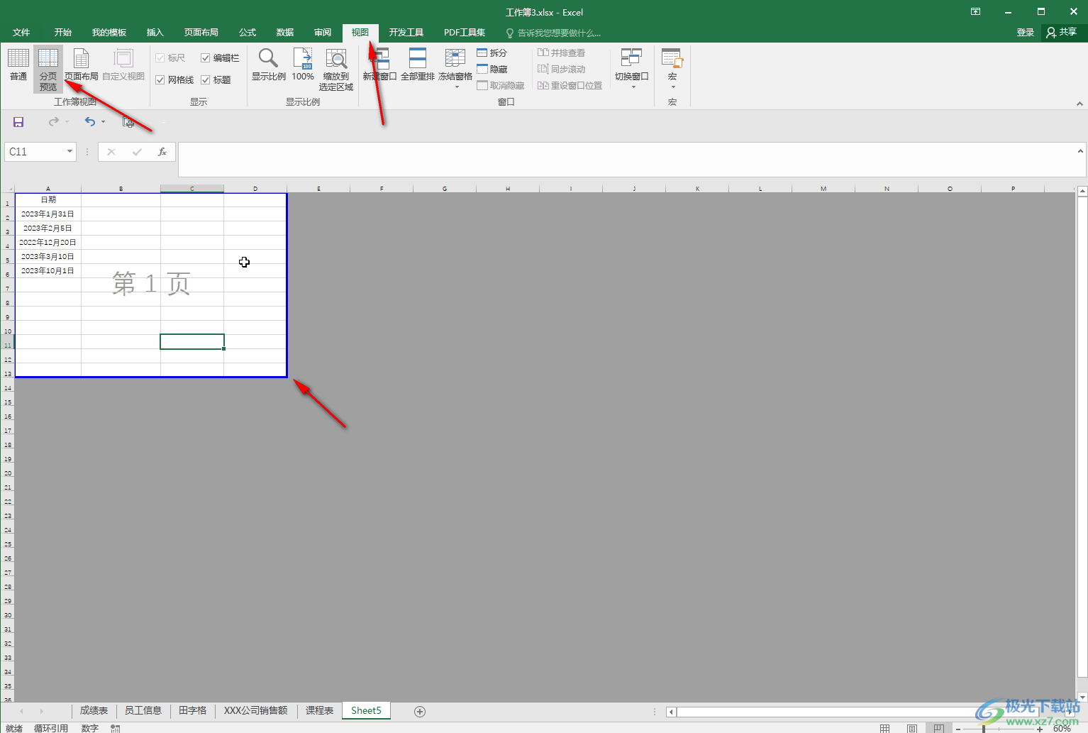Click the zoom out minus button
The width and height of the screenshot is (1088, 733).
958,729
